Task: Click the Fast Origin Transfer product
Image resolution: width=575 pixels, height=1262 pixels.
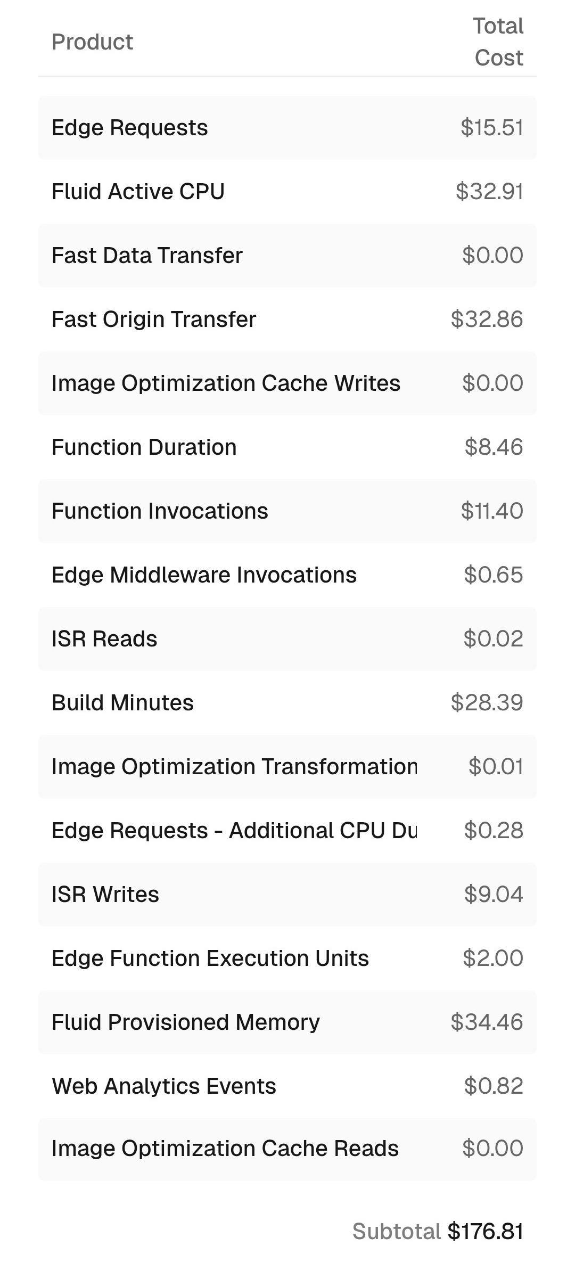Action: (154, 319)
